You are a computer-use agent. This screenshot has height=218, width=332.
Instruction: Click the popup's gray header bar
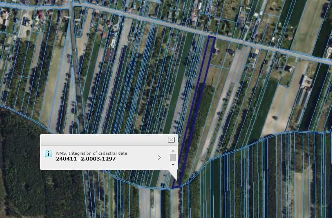[x=109, y=140]
